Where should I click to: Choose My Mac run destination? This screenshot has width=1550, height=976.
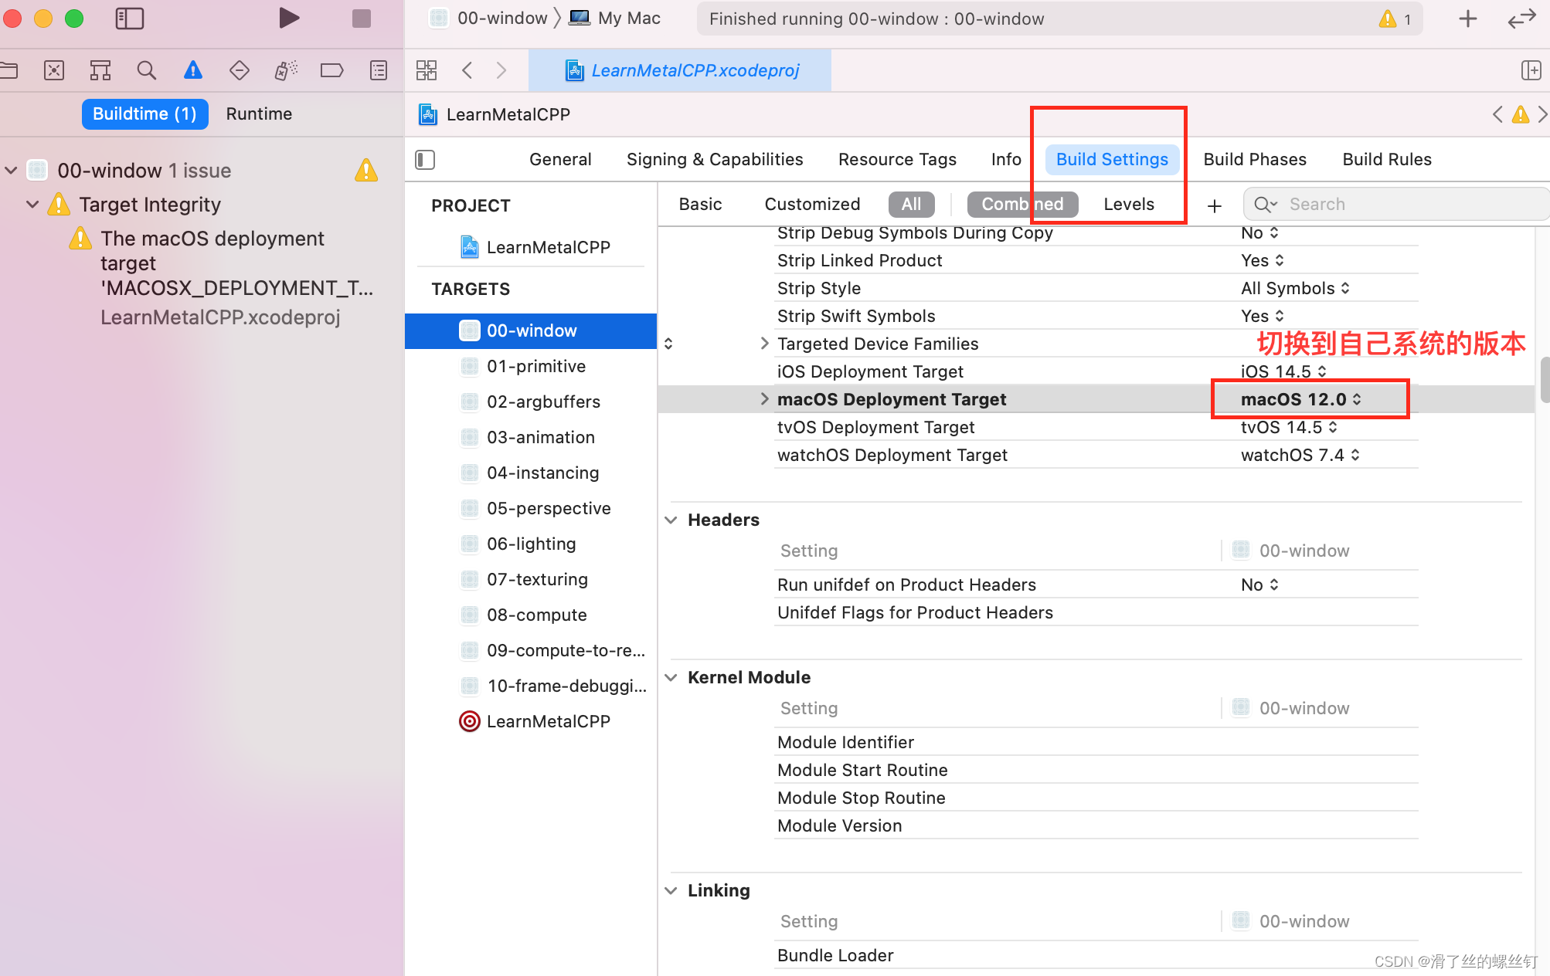click(615, 18)
